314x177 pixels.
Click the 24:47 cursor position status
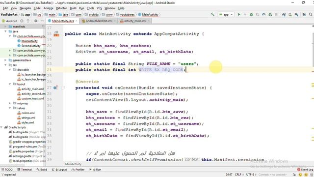229,175
